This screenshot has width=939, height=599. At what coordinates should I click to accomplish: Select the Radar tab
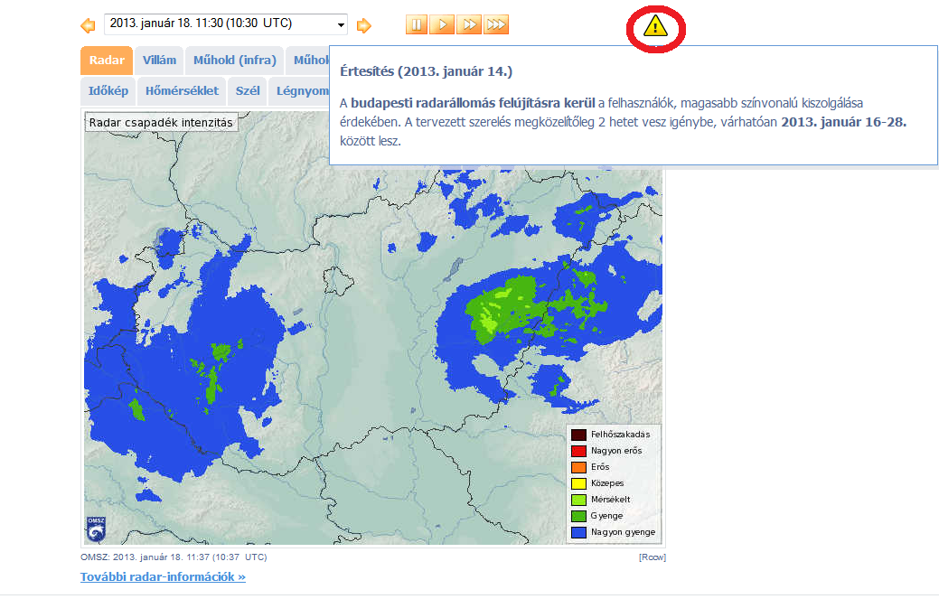107,61
